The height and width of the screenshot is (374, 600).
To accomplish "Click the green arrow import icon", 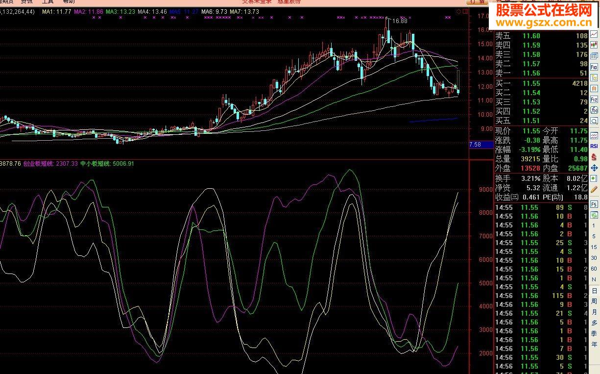I will tap(594, 178).
